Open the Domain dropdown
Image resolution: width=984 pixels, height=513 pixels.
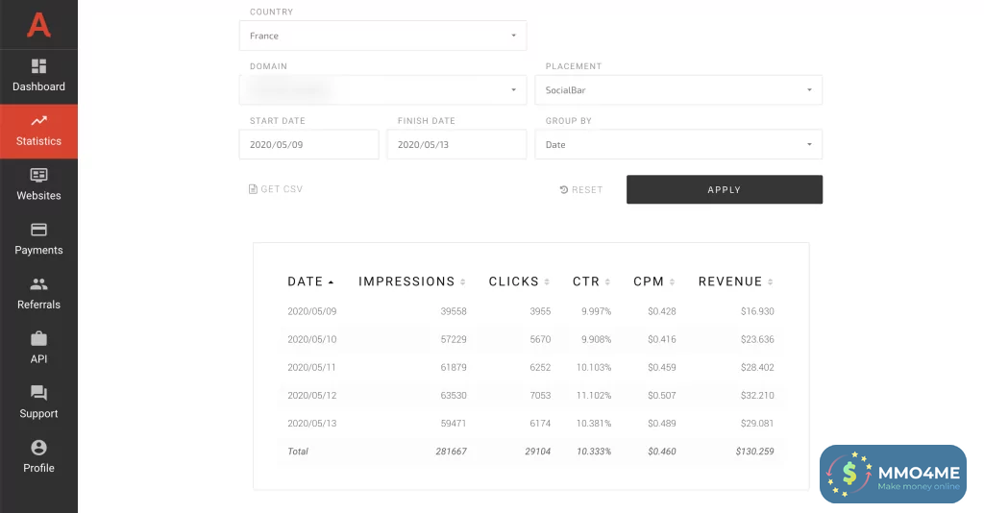pos(382,90)
